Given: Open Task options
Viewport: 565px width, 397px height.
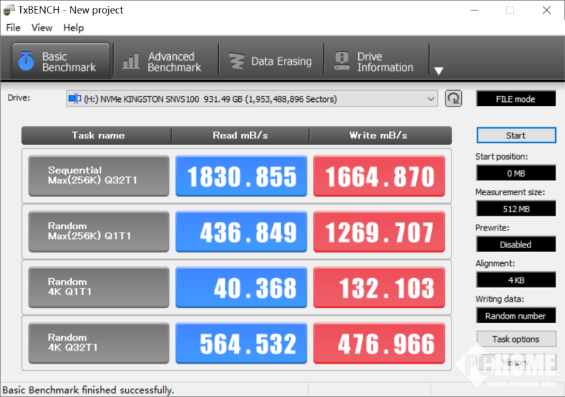Looking at the screenshot, I should pyautogui.click(x=515, y=339).
